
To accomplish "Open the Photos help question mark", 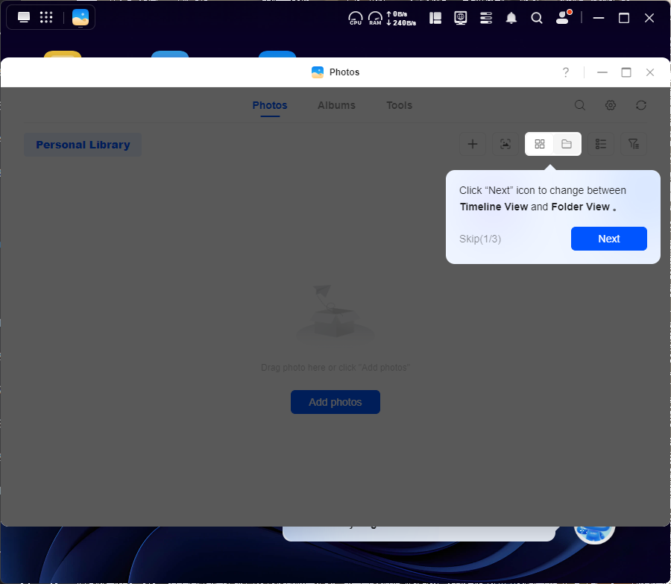I will pyautogui.click(x=566, y=72).
